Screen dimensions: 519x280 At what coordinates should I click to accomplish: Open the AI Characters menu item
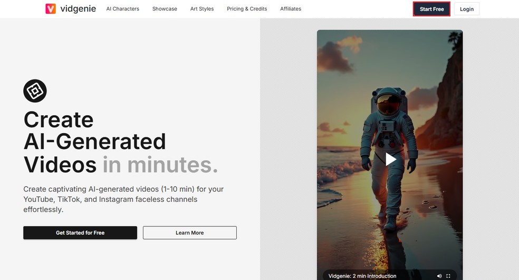pos(122,9)
